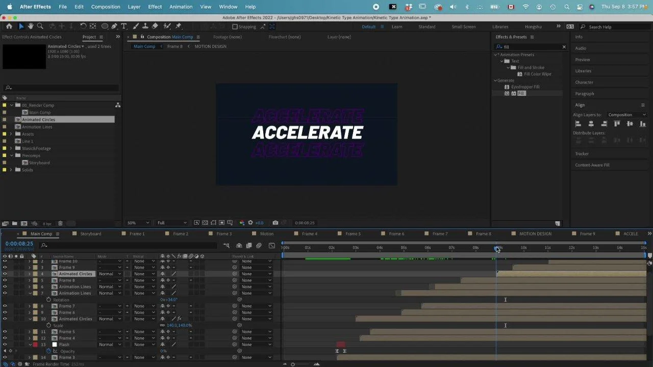Viewport: 653px width, 367px height.
Task: Collapse the Generate effects category
Action: (x=495, y=81)
